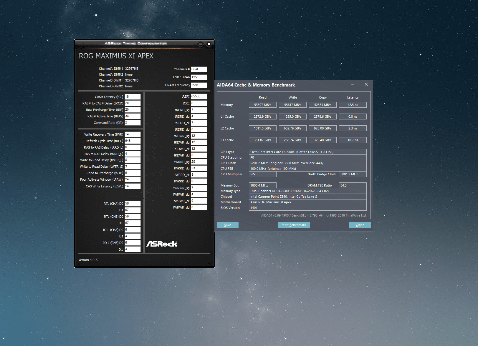The width and height of the screenshot is (478, 346).
Task: Select the tWTR_S value field
Action: coord(133,167)
